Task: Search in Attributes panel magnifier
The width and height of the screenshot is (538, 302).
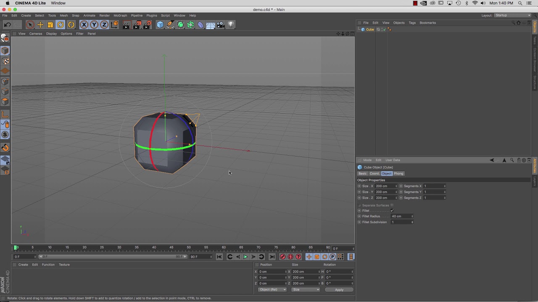Action: tap(512, 160)
